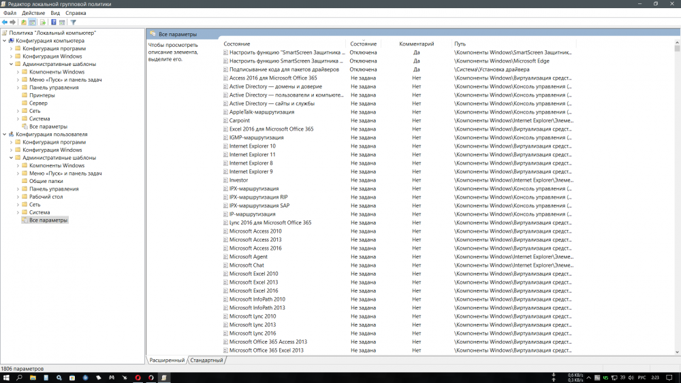
Task: Click the taskbar clock showing 2:23
Action: (655, 378)
